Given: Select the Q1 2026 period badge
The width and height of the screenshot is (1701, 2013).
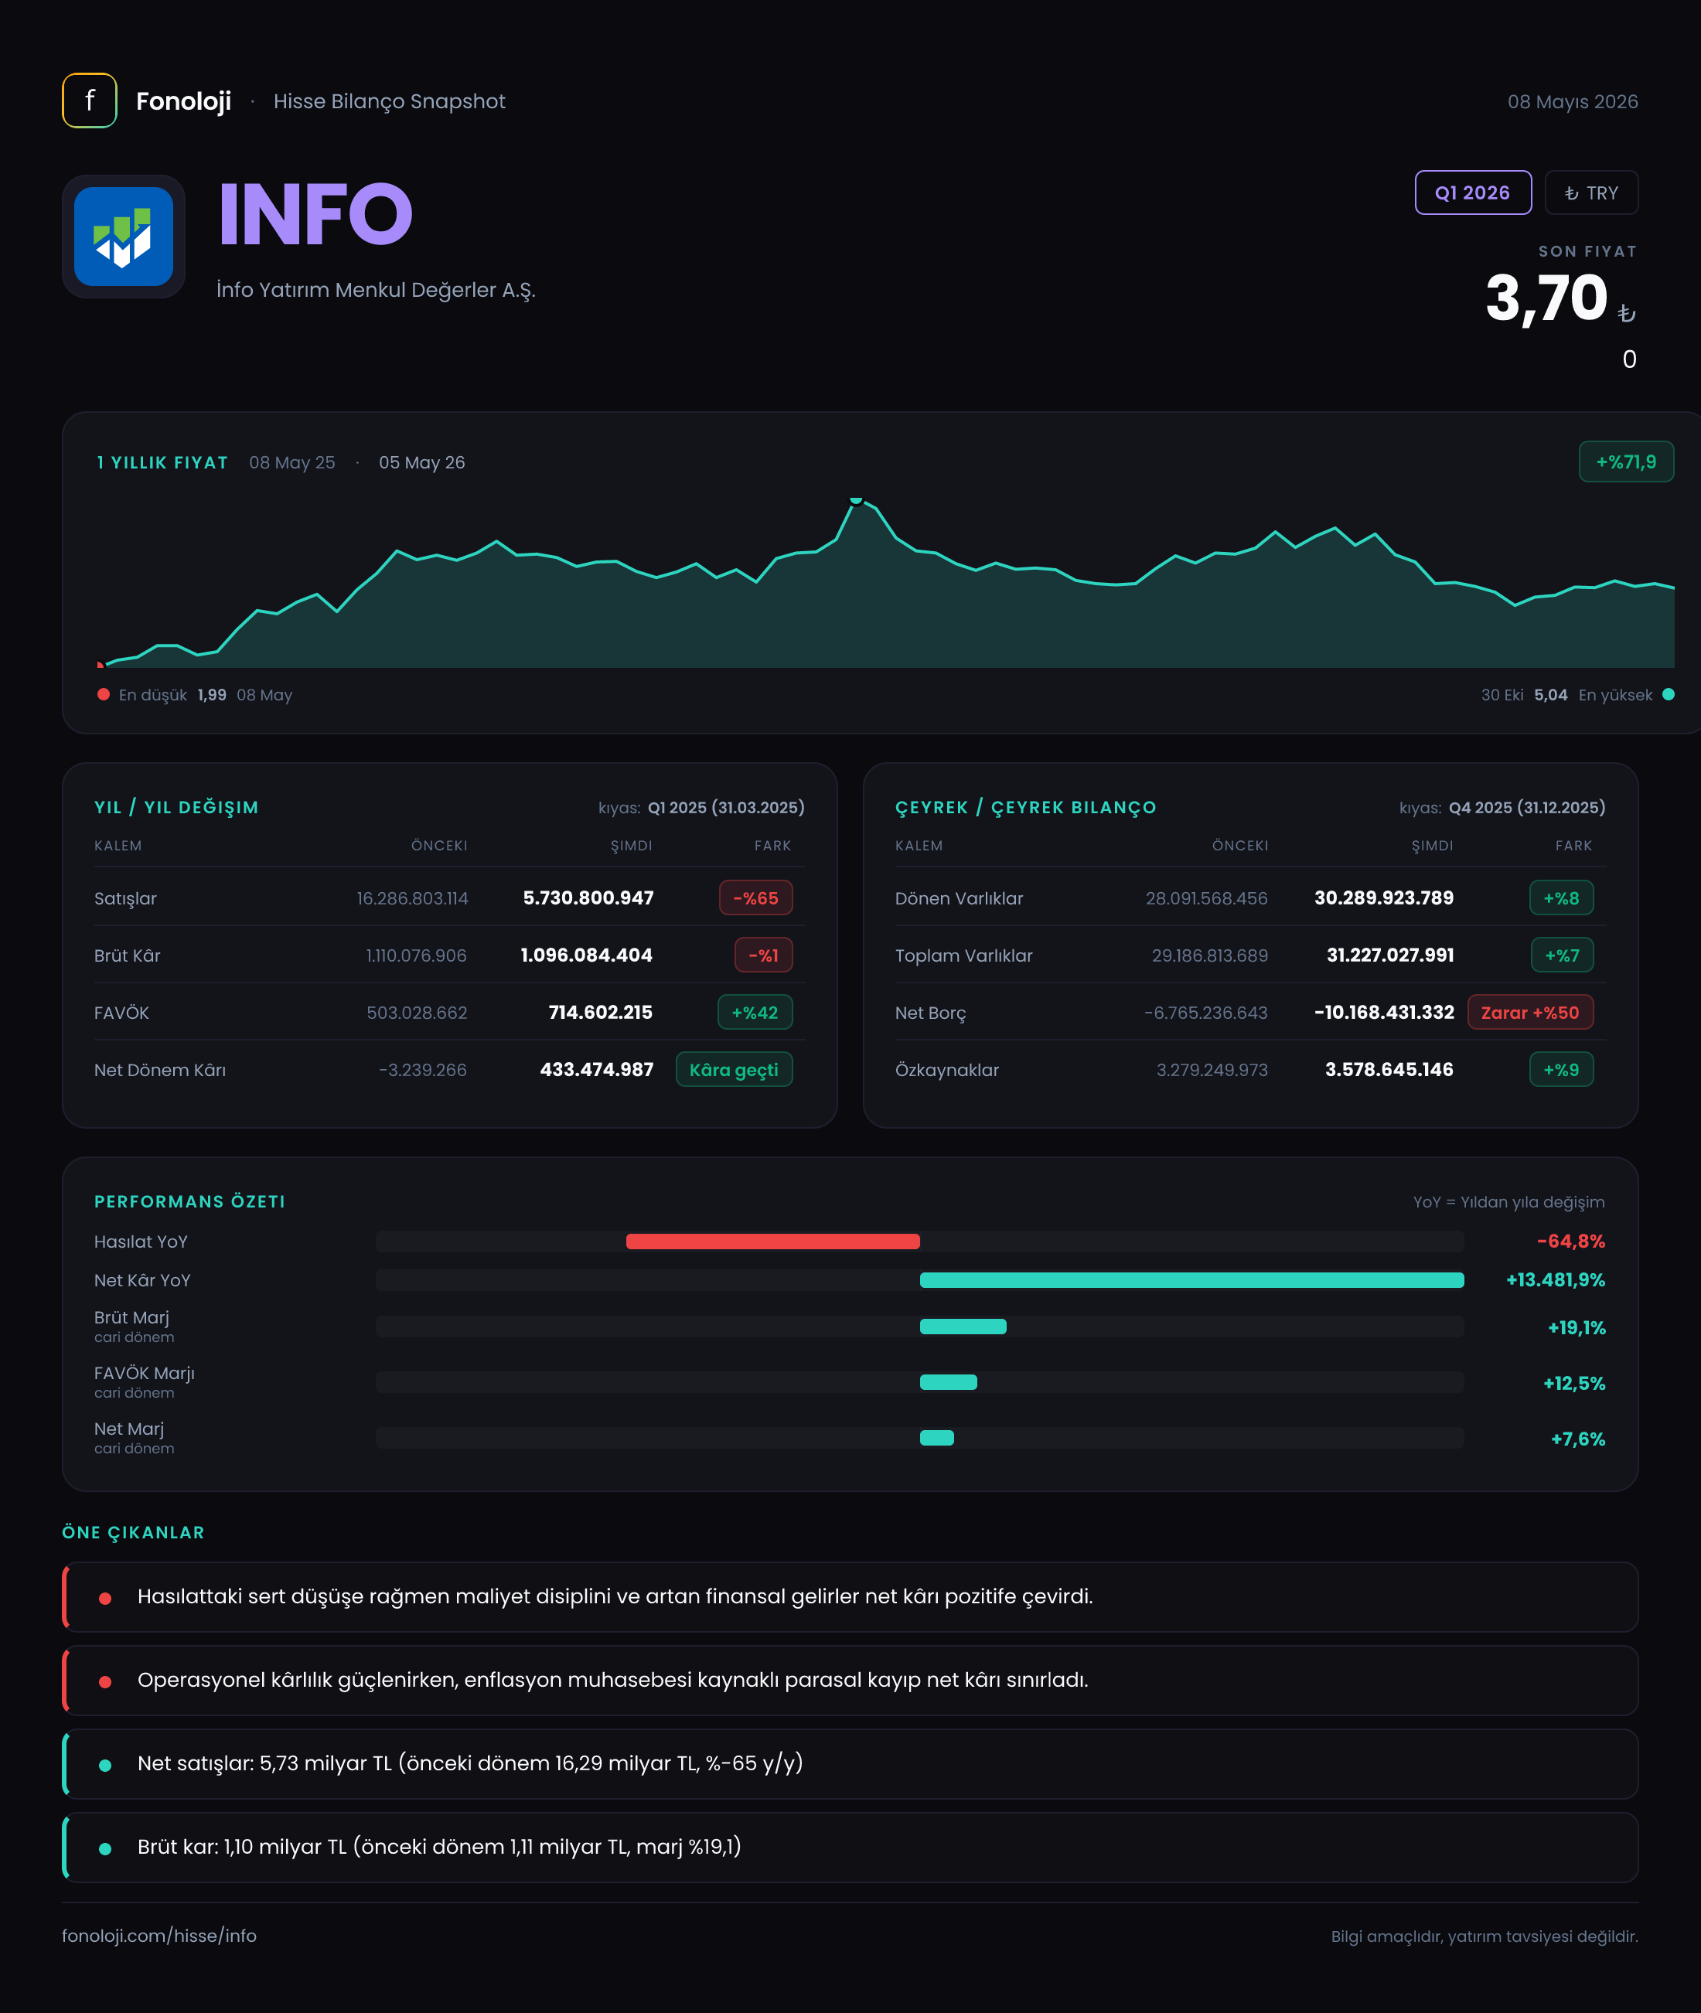Looking at the screenshot, I should [x=1472, y=192].
